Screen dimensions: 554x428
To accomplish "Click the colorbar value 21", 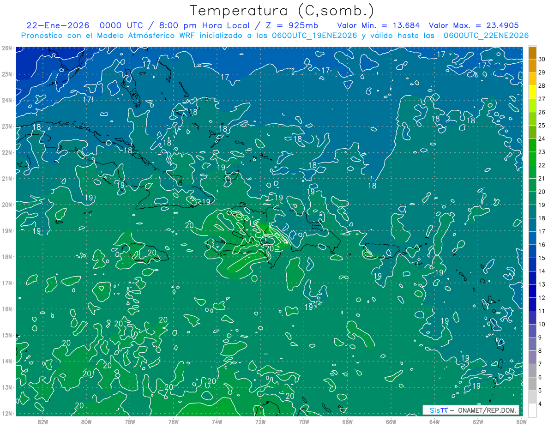I will [542, 178].
